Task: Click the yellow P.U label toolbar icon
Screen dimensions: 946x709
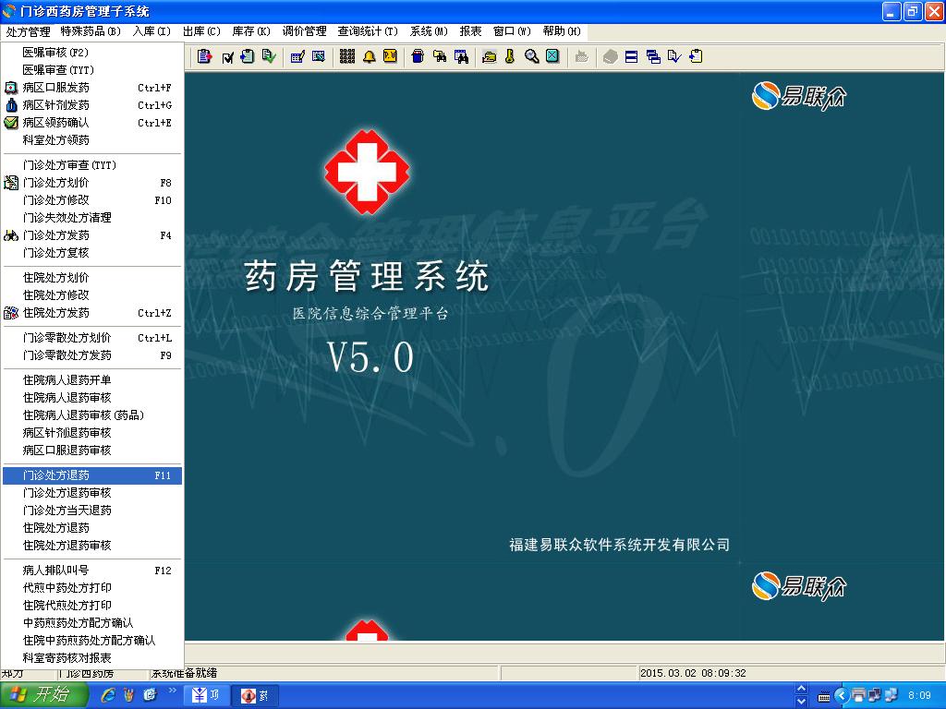Action: click(391, 56)
